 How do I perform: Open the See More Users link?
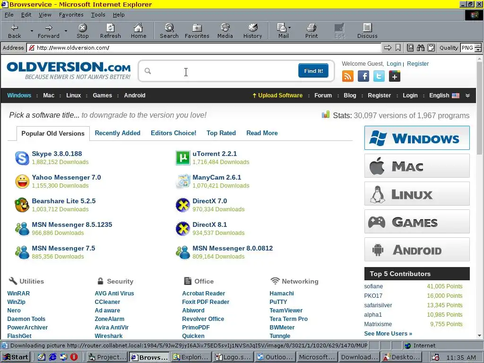[388, 333]
